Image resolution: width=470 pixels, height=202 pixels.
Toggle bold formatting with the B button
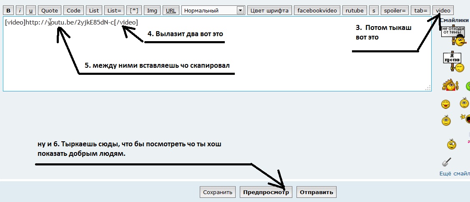click(8, 10)
